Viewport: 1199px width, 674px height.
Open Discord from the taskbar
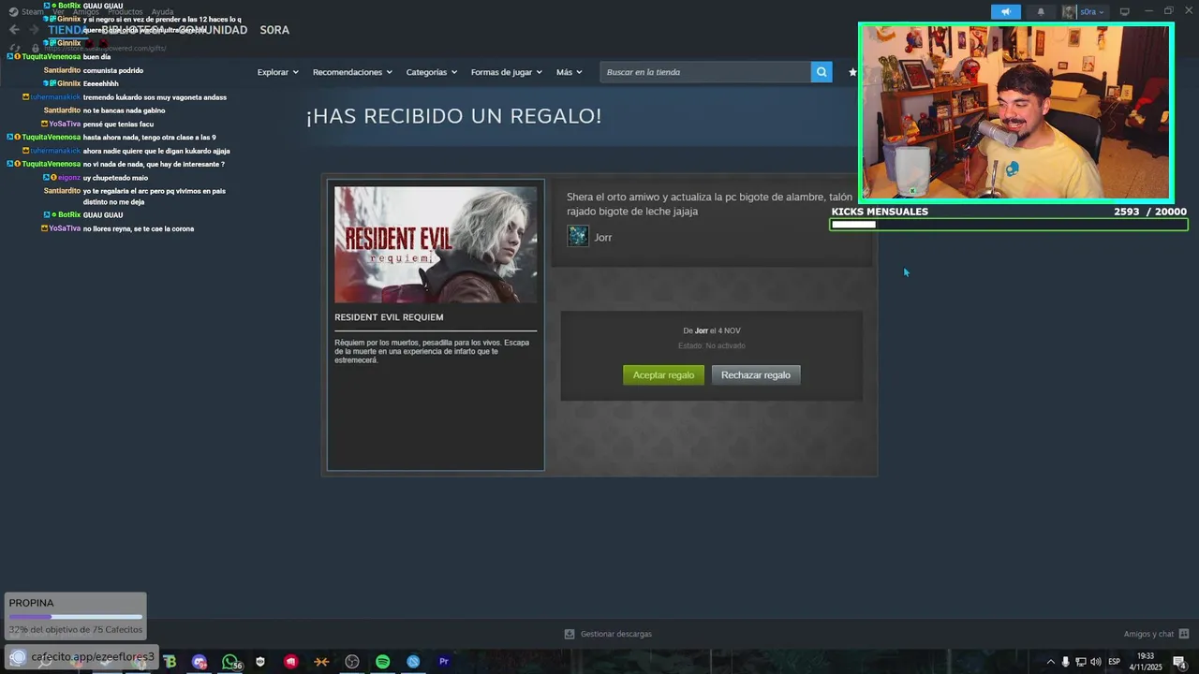pyautogui.click(x=200, y=662)
